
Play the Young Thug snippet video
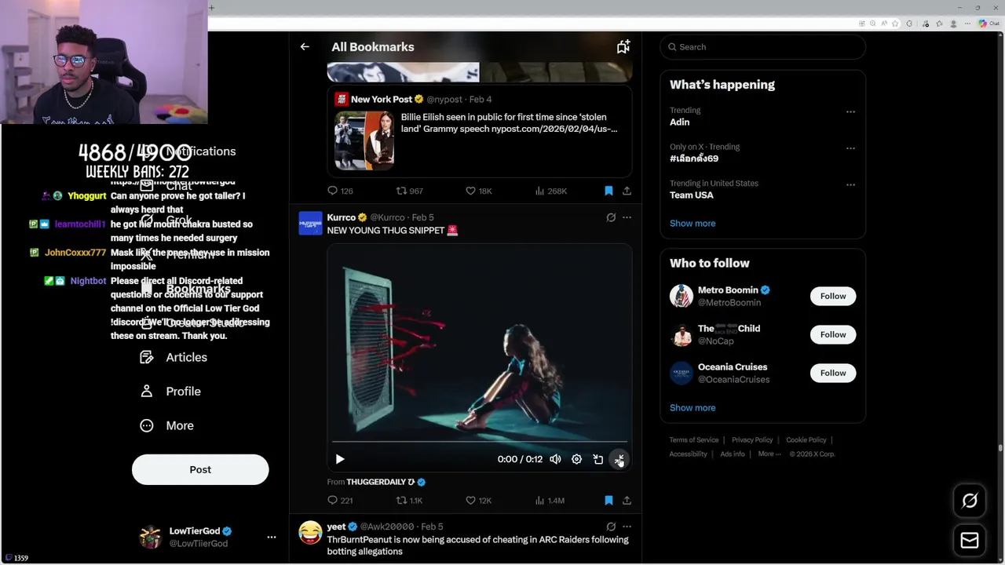pos(340,459)
